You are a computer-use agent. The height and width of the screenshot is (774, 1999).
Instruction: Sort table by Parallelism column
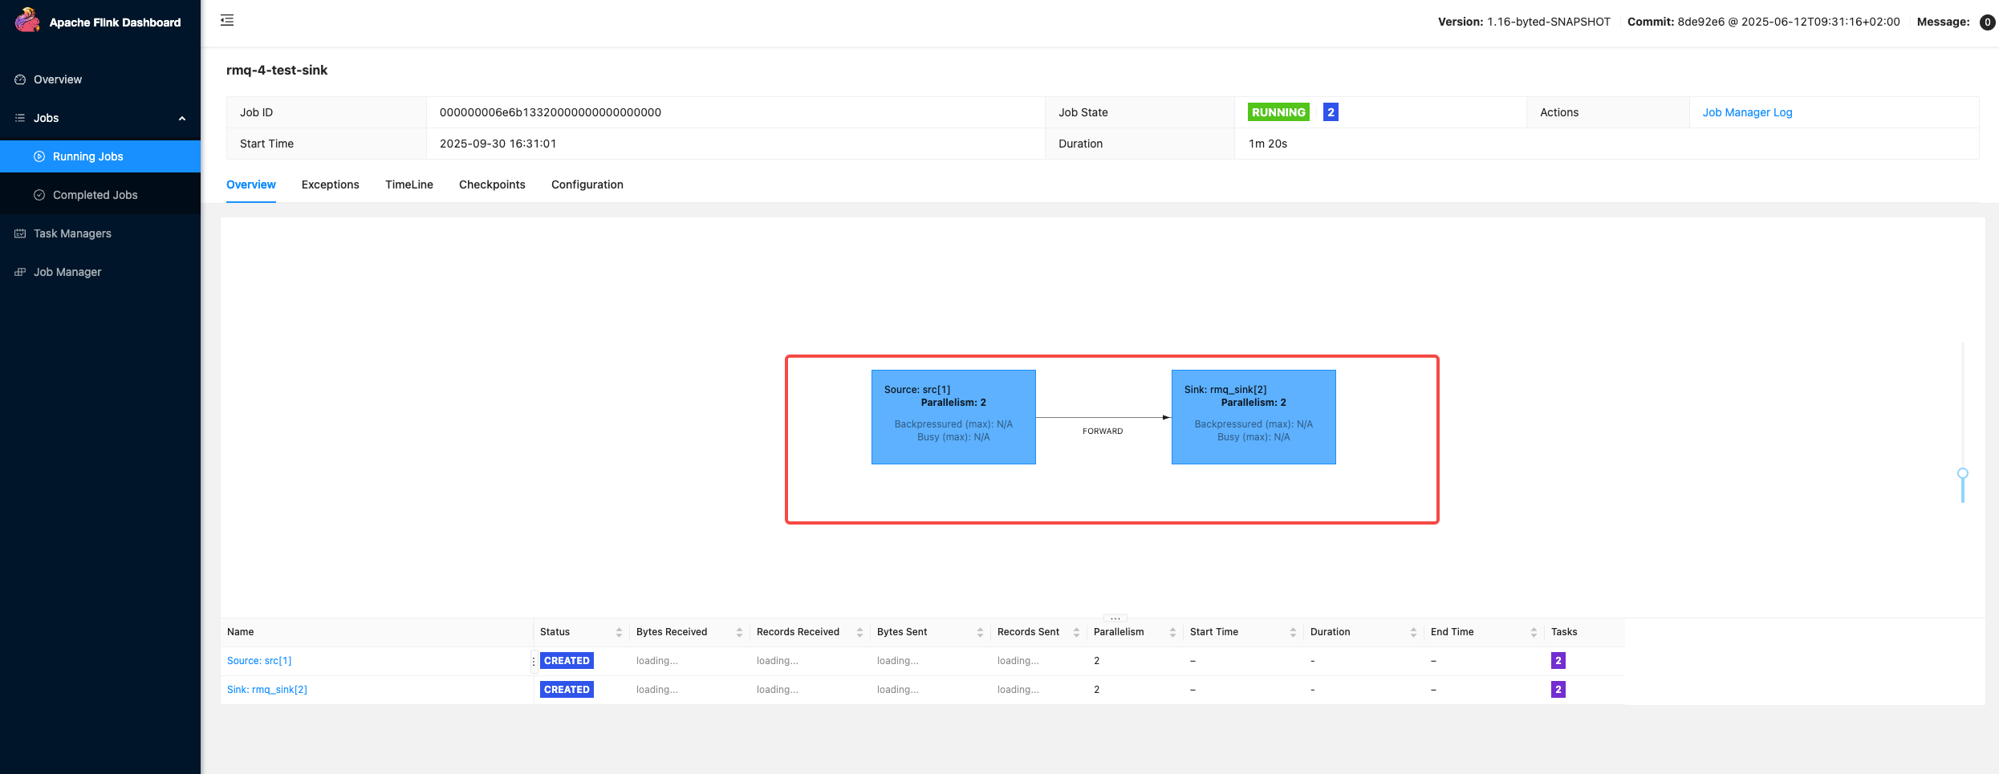[x=1172, y=632]
